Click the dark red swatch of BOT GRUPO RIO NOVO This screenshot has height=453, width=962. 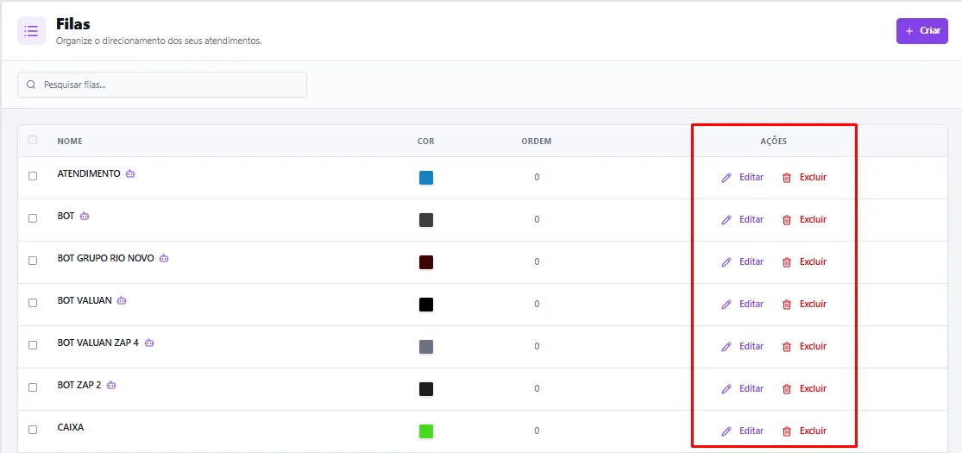[426, 262]
